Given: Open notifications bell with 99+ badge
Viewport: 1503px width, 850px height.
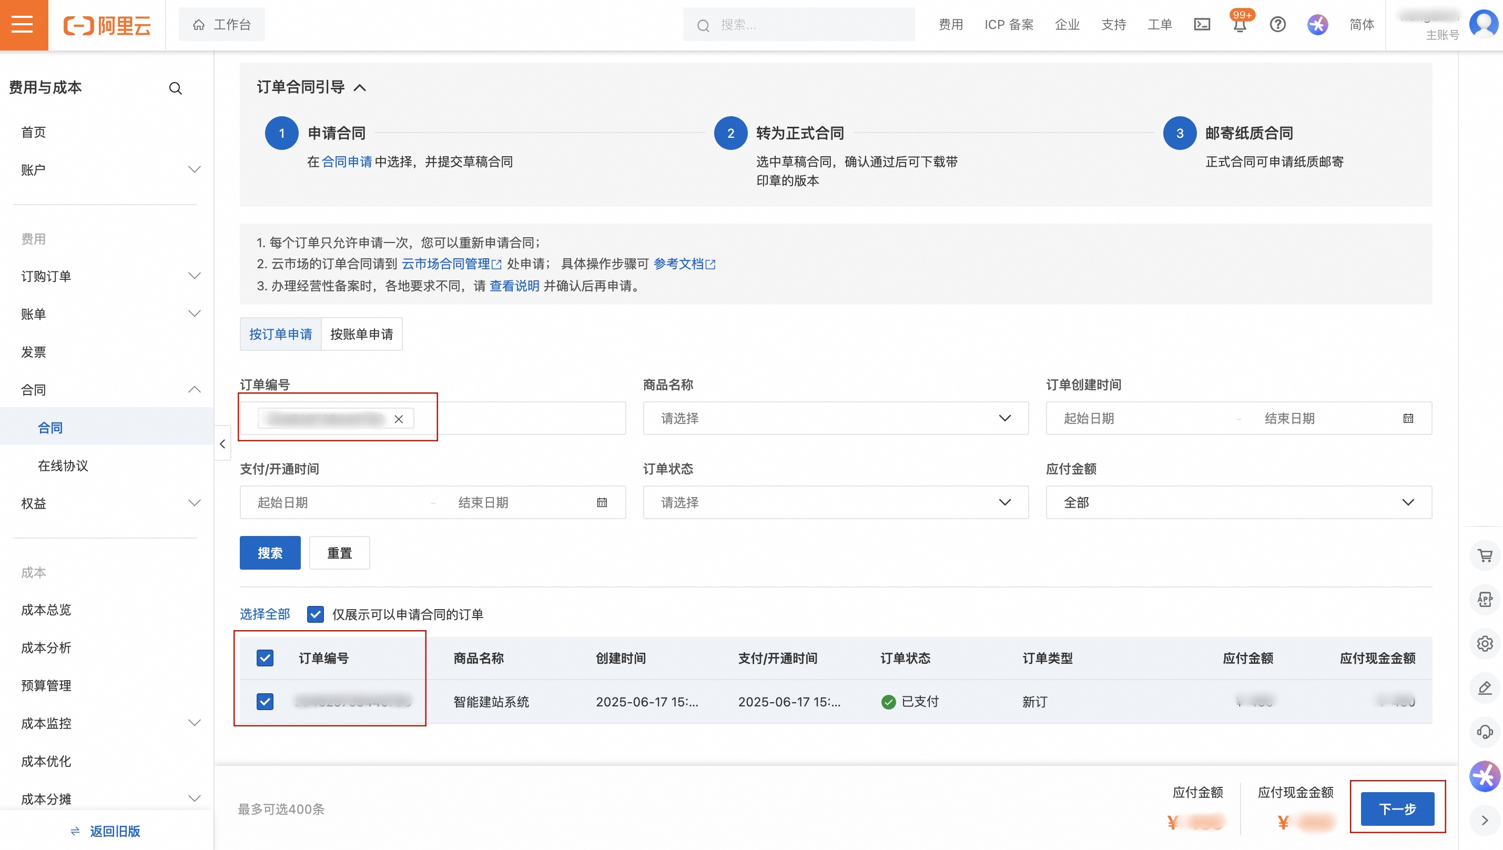Looking at the screenshot, I should tap(1240, 25).
